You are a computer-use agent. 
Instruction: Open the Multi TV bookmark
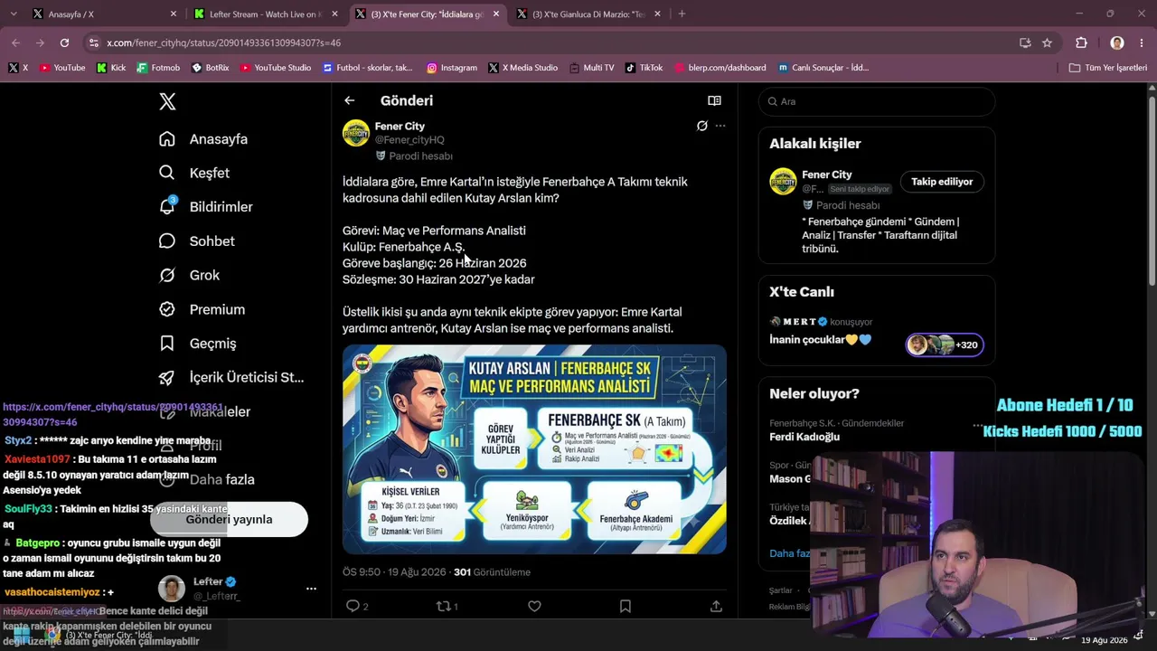[x=591, y=68]
